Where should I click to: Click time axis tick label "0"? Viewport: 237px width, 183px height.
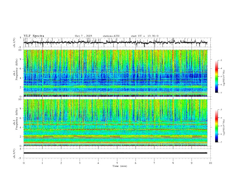click(x=24, y=163)
